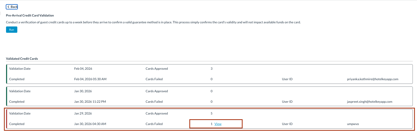Select the Jan 29, 2026 validation record
The width and height of the screenshot is (417, 136).
pyautogui.click(x=83, y=113)
